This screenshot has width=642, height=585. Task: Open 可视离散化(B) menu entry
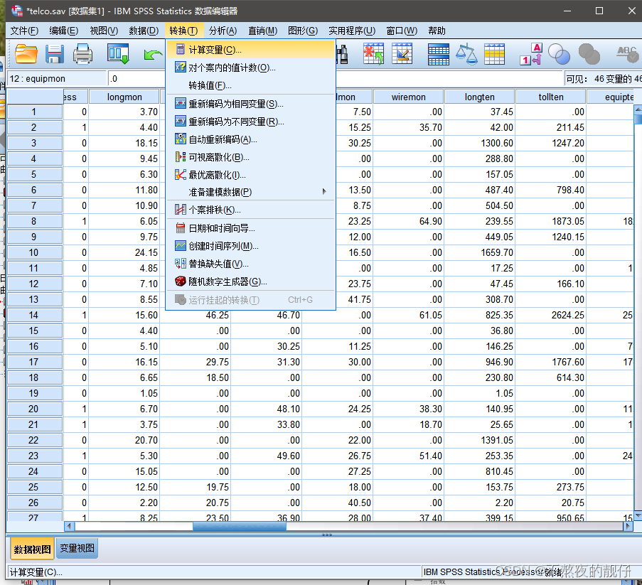pos(250,157)
